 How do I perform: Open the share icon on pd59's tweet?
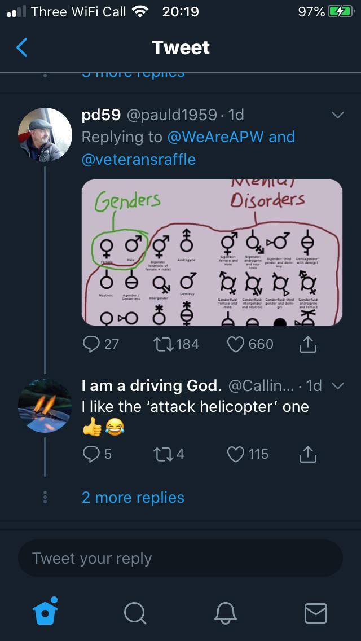tap(307, 343)
